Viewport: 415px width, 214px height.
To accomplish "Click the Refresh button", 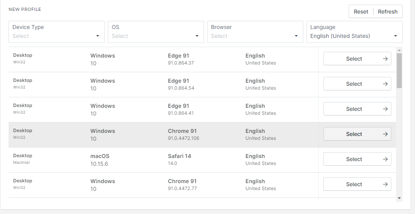I will tap(387, 12).
